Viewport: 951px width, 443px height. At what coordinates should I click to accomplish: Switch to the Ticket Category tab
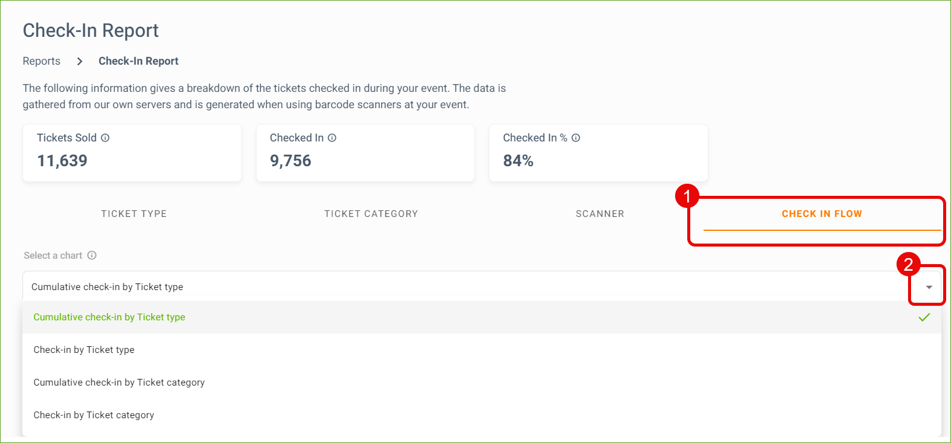[371, 214]
